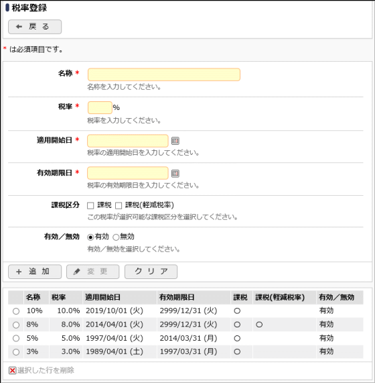Open calendar picker for 適用開始日
Image resolution: width=375 pixels, height=383 pixels.
(x=175, y=141)
